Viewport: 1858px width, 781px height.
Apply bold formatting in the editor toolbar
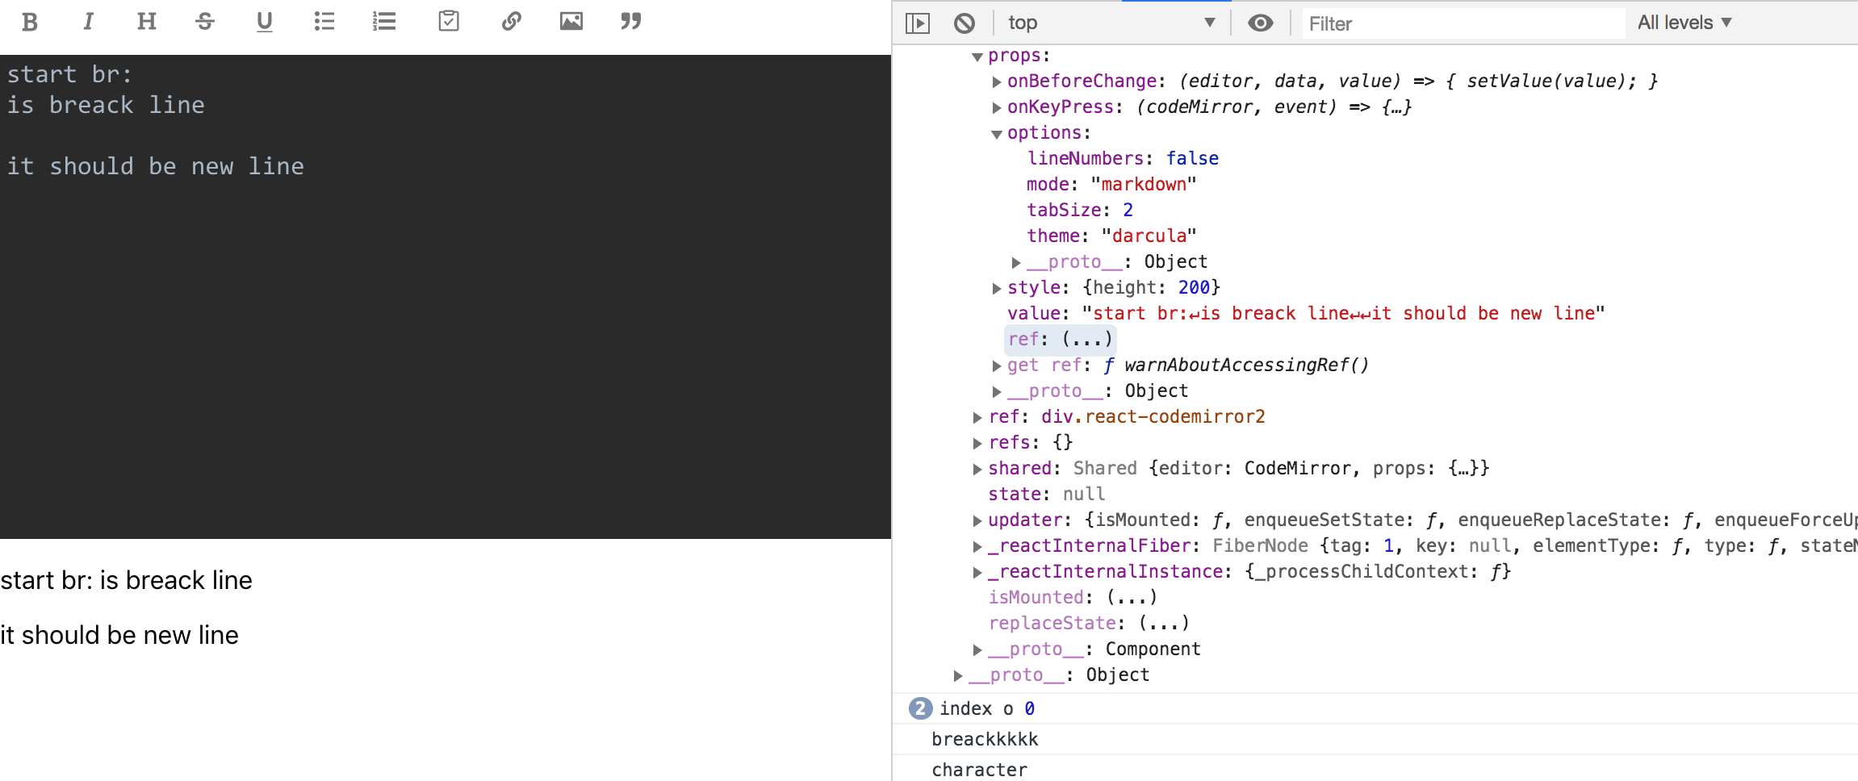click(x=30, y=22)
